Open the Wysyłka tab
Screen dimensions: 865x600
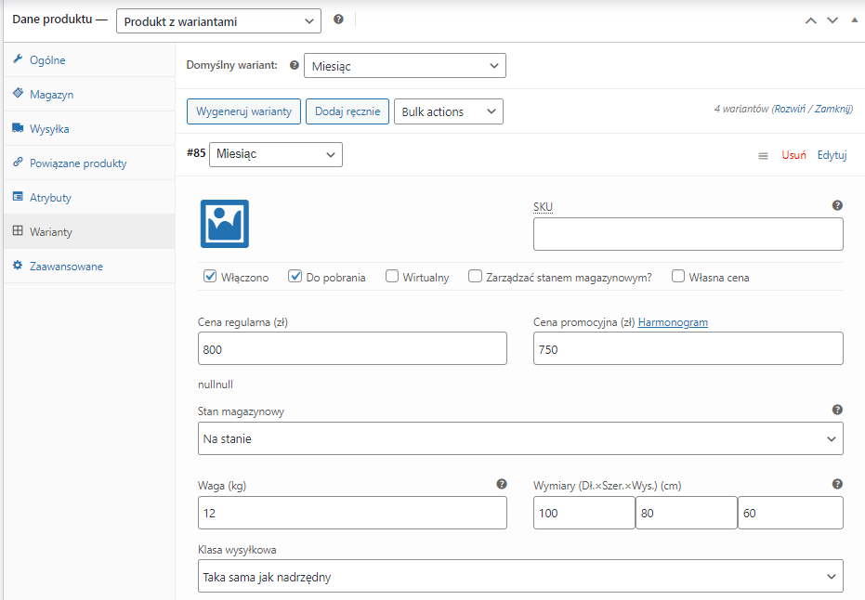coord(89,128)
